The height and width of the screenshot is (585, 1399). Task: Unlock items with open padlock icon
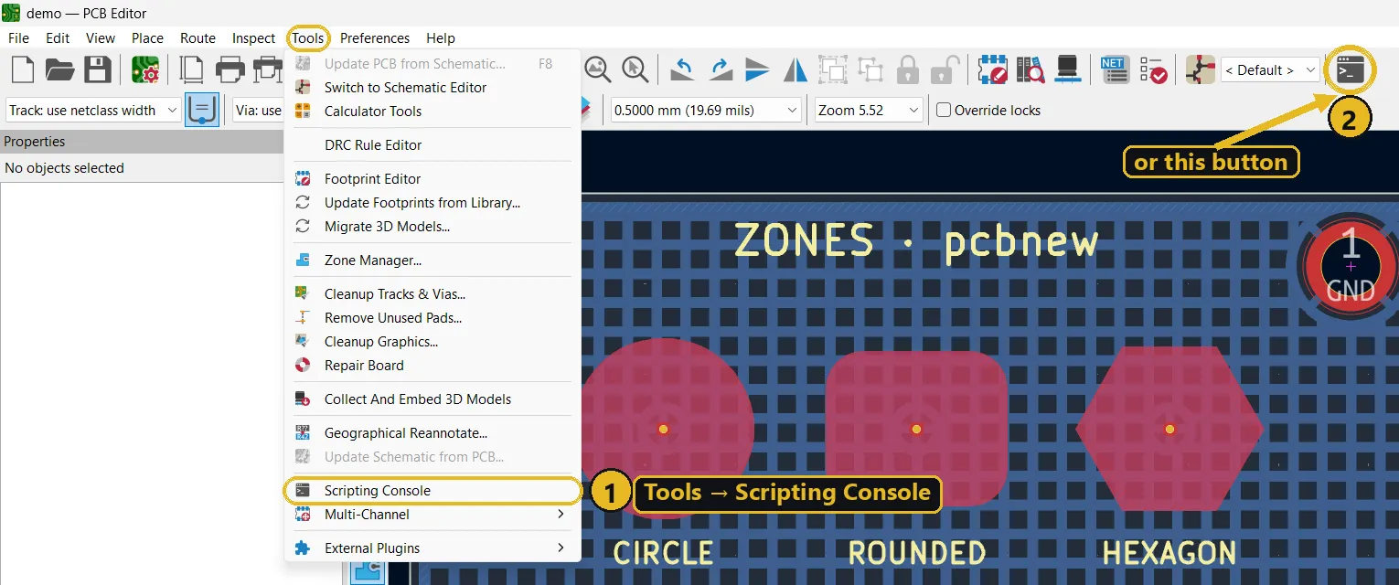coord(945,69)
